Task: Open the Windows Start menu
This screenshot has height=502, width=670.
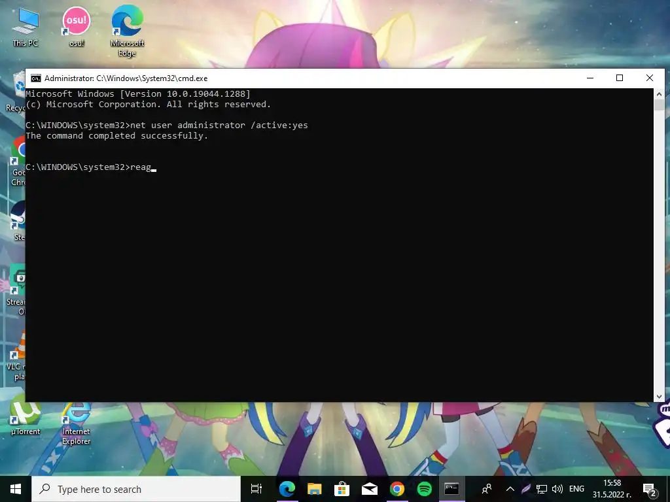Action: coord(16,489)
